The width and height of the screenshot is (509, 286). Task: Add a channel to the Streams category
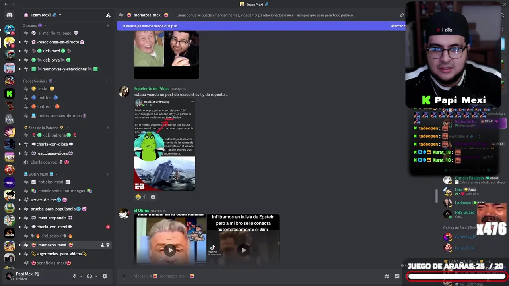[108, 25]
